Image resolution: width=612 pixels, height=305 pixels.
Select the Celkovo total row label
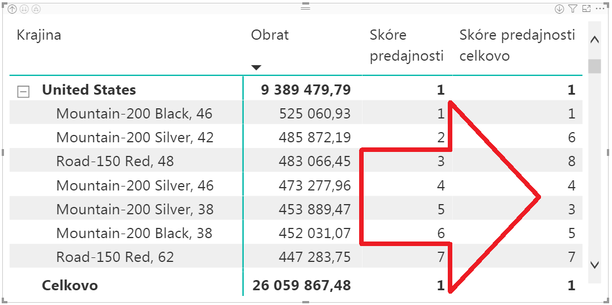[70, 285]
